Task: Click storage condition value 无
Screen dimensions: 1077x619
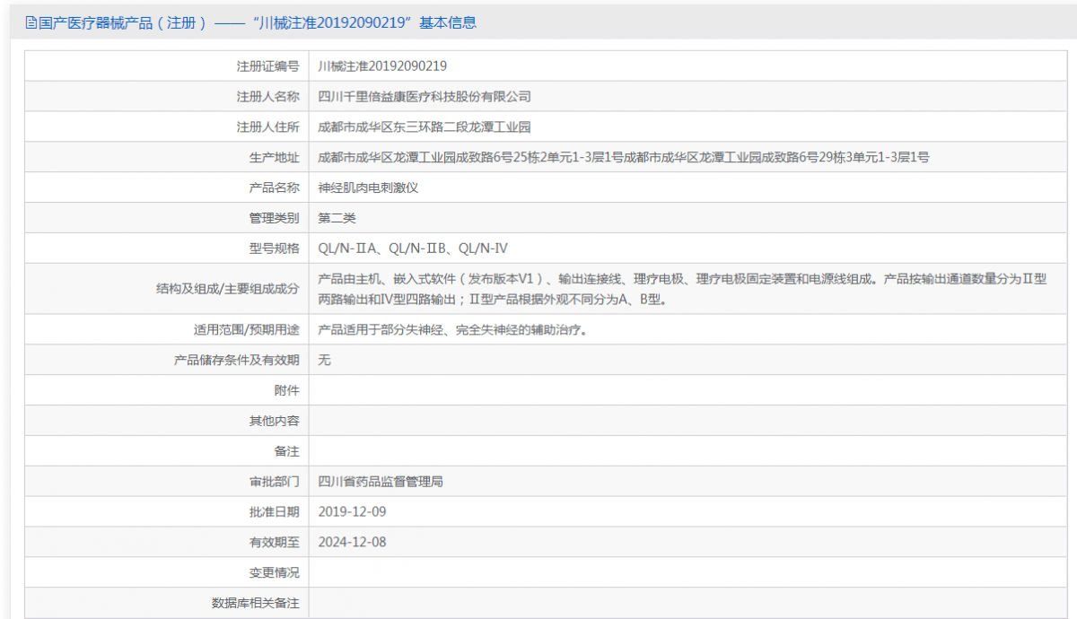Action: click(325, 360)
